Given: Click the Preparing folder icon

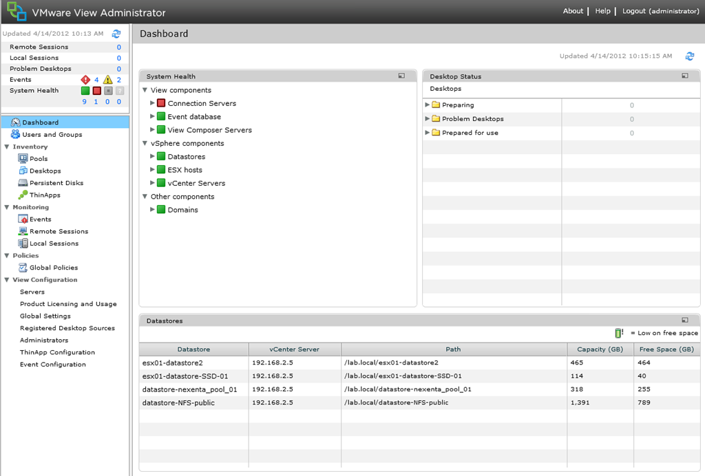Looking at the screenshot, I should 436,105.
